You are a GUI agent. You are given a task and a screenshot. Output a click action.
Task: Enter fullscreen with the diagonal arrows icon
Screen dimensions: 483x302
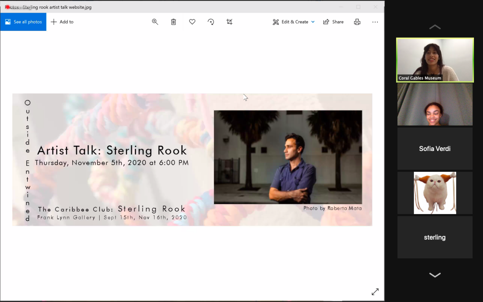(375, 292)
